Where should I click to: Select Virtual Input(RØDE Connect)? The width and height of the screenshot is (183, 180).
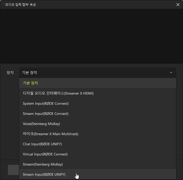click(x=98, y=154)
